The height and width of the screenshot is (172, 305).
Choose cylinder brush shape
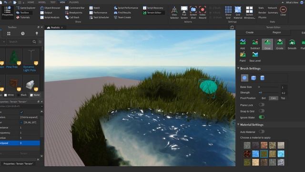tap(262, 78)
